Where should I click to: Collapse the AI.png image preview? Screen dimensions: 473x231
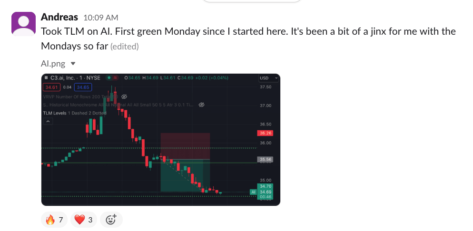[73, 63]
